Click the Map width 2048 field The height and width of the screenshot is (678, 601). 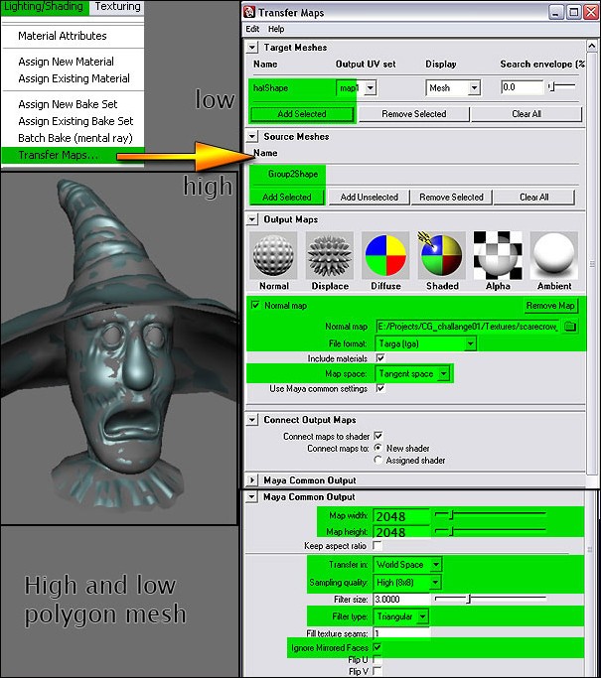[x=401, y=516]
